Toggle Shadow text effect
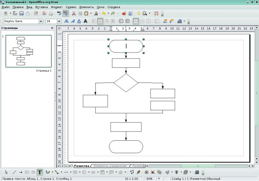 pyautogui.click(x=85, y=21)
